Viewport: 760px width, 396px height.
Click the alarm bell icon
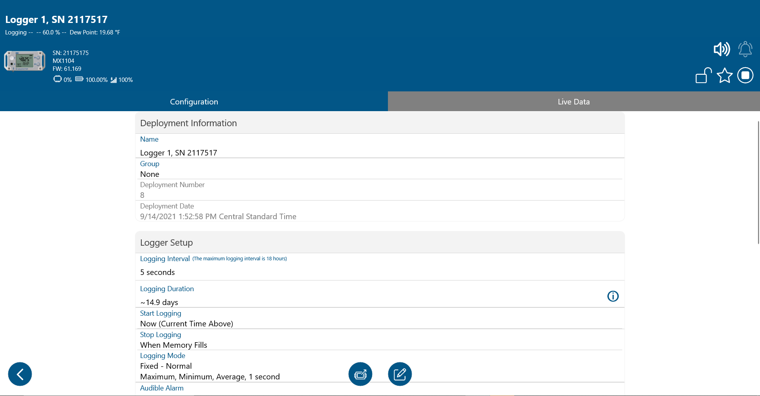[745, 49]
